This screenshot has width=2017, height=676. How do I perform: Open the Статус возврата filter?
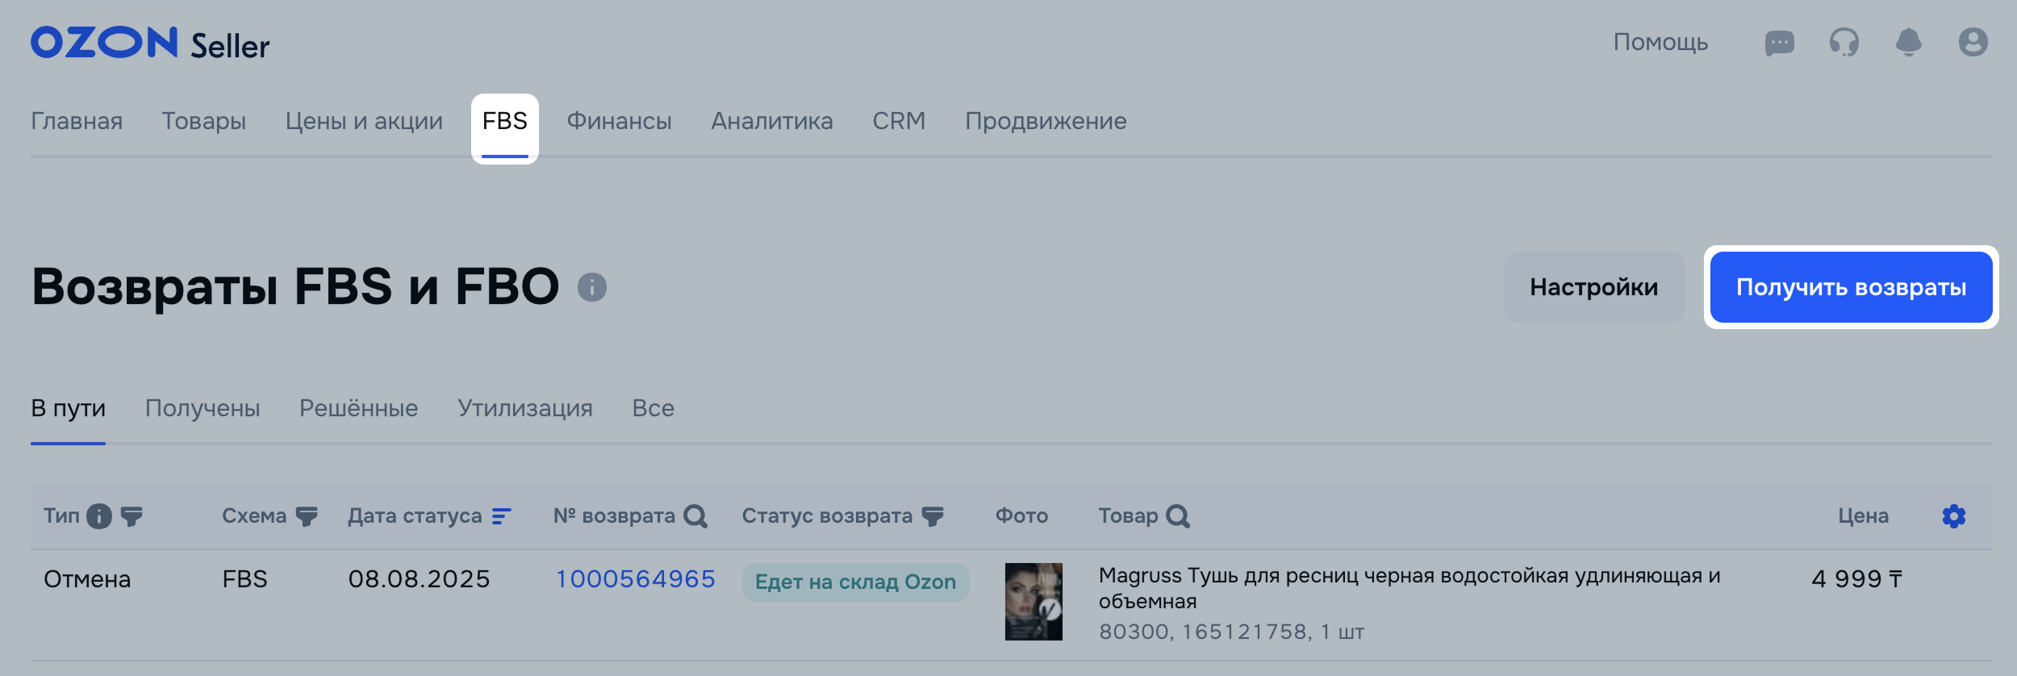(933, 517)
